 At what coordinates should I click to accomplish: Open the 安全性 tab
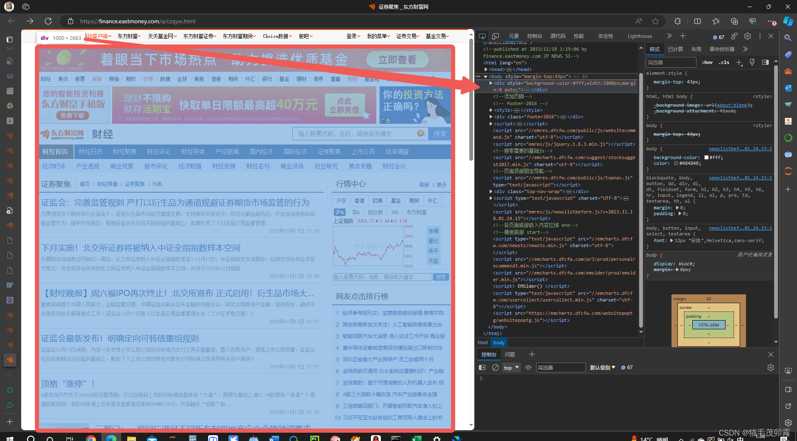pos(606,36)
